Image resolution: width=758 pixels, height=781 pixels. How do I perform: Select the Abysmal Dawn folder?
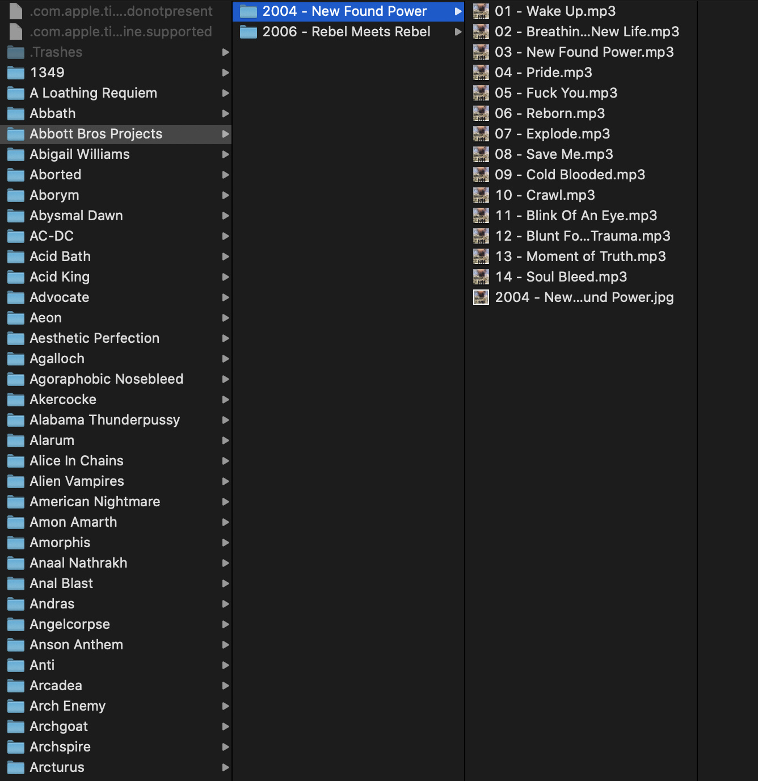click(x=116, y=216)
